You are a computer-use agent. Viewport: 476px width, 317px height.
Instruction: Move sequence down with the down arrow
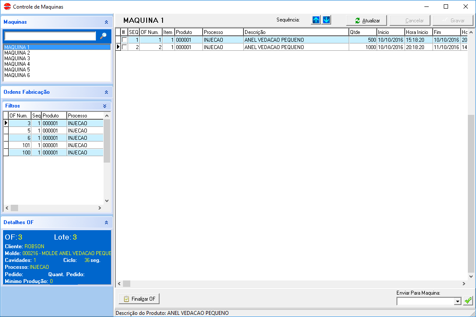click(326, 20)
